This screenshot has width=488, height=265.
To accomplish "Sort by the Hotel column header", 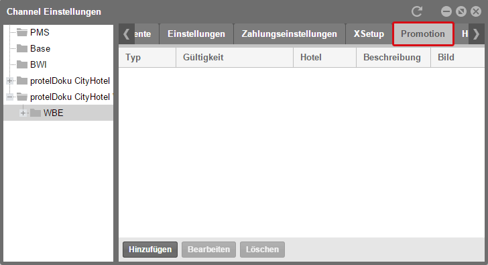I will click(x=324, y=57).
